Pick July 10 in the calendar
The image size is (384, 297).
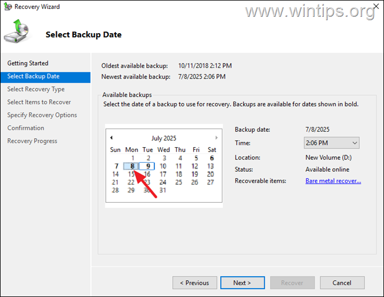pyautogui.click(x=163, y=166)
